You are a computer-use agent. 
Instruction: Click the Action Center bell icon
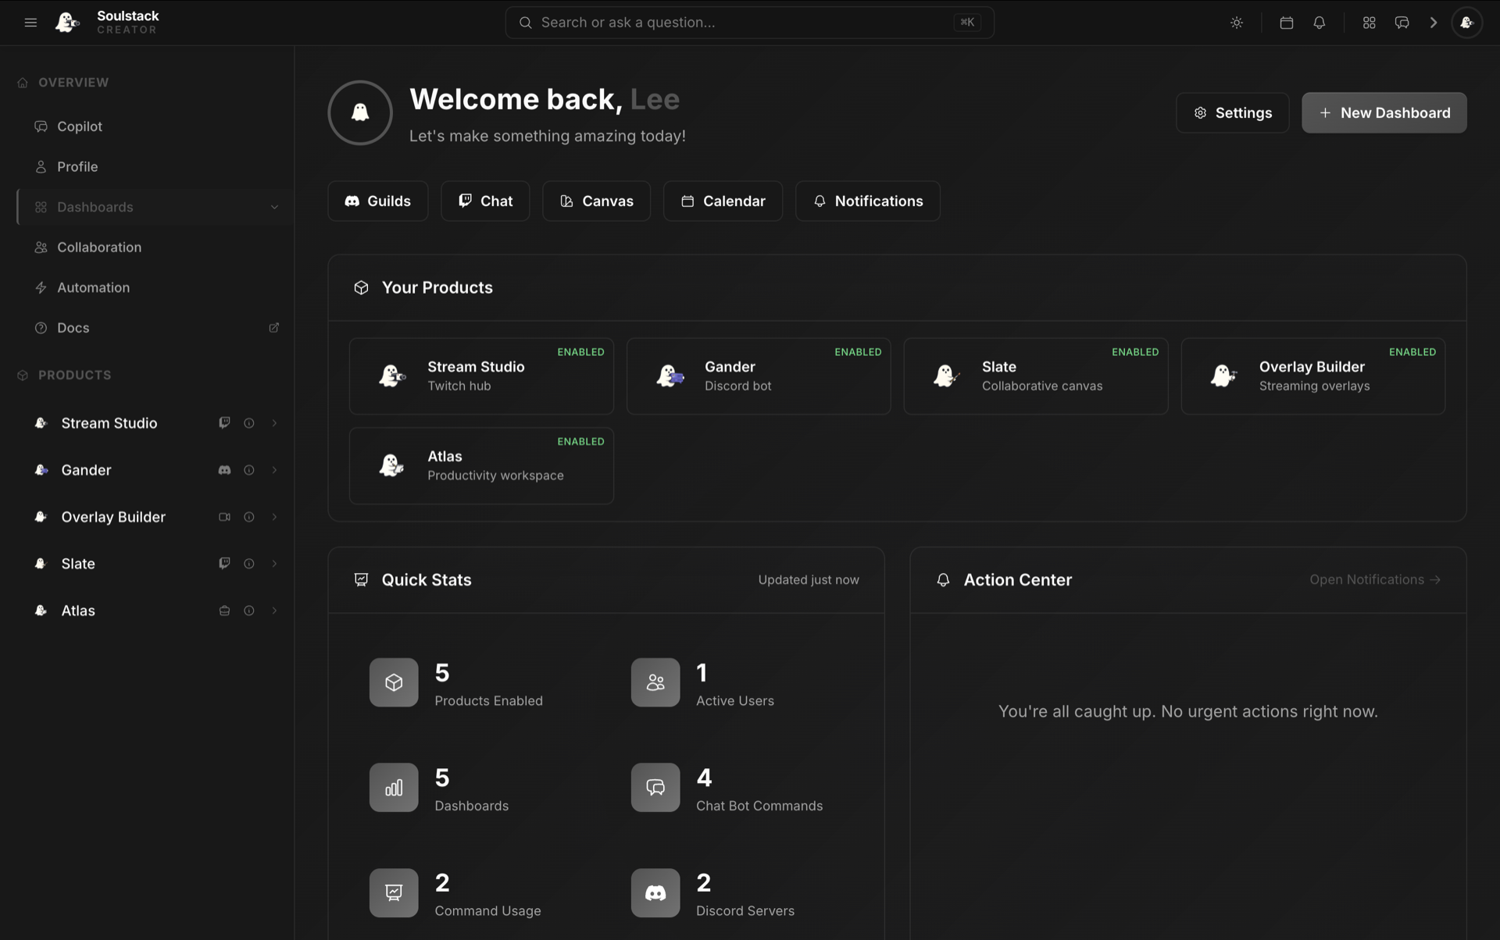(x=943, y=579)
